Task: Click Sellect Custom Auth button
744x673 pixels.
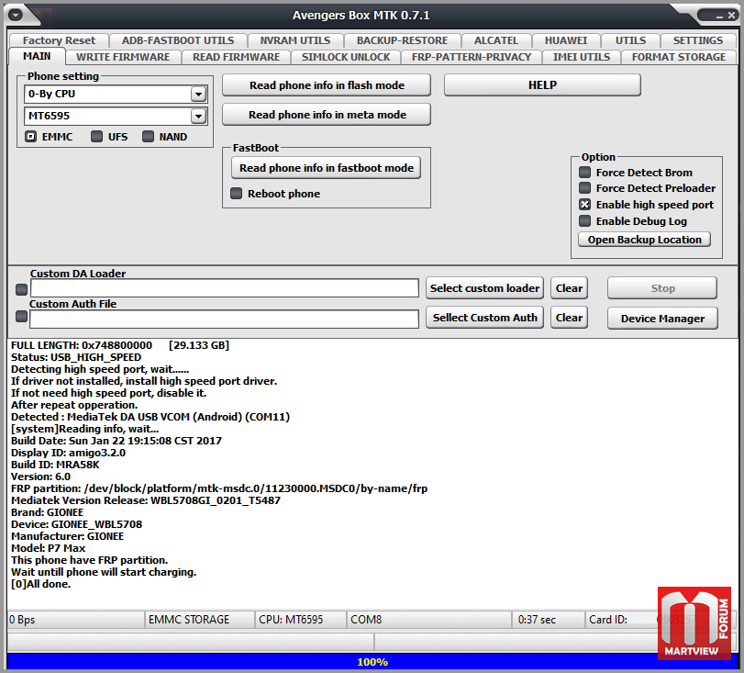Action: [x=484, y=318]
